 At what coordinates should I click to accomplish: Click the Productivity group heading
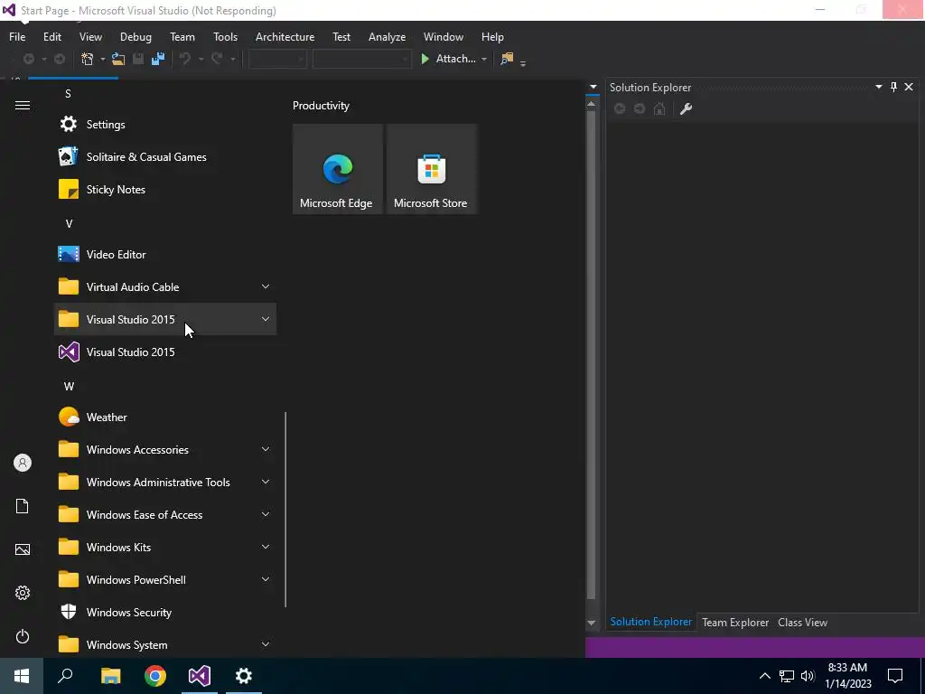[321, 106]
